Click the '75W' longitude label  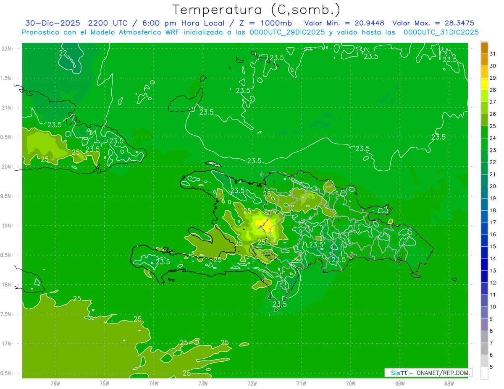pyautogui.click(x=104, y=384)
